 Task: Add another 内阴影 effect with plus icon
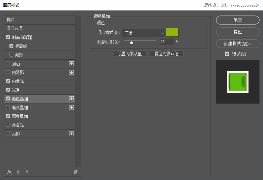tap(71, 72)
